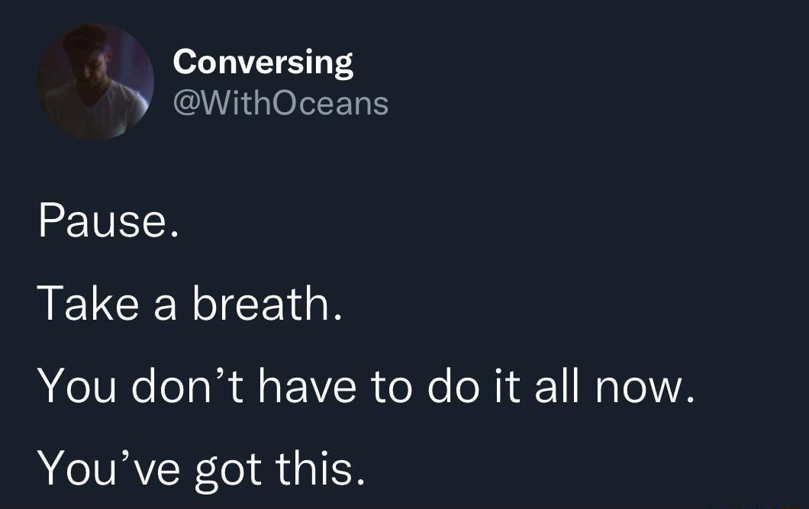Click the word You starting the third line
The height and width of the screenshot is (509, 809).
(x=76, y=386)
